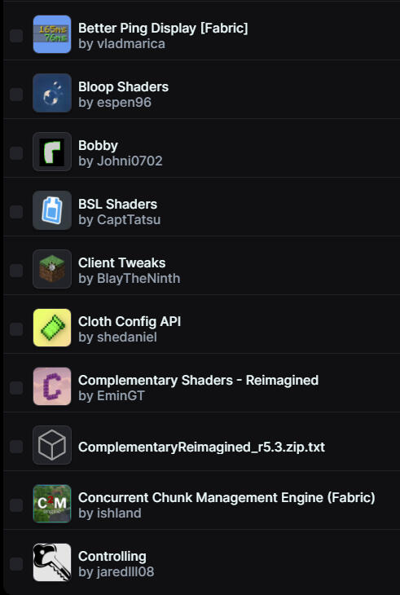Open the Bloop Shaders title link

pos(123,87)
